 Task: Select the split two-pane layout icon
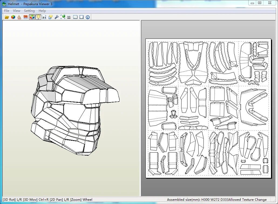pos(75,17)
